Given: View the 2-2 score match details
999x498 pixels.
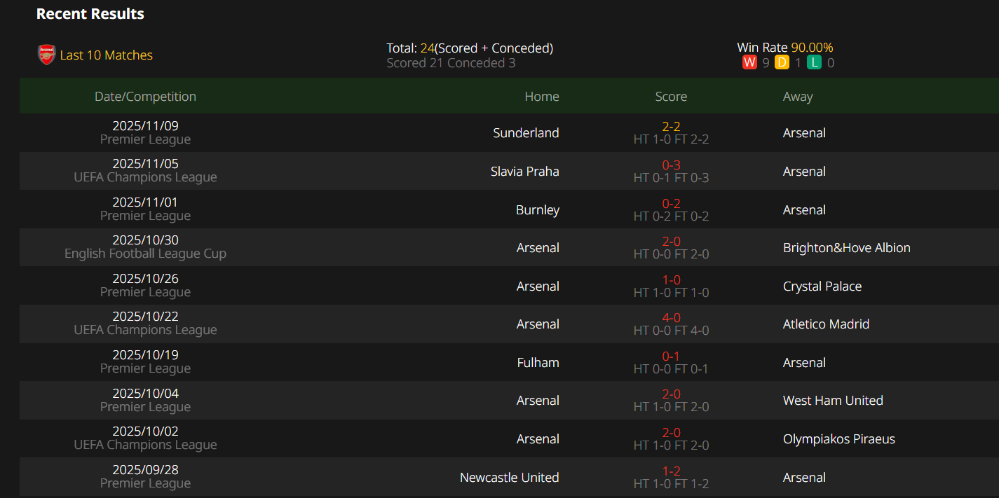Looking at the screenshot, I should click(671, 127).
